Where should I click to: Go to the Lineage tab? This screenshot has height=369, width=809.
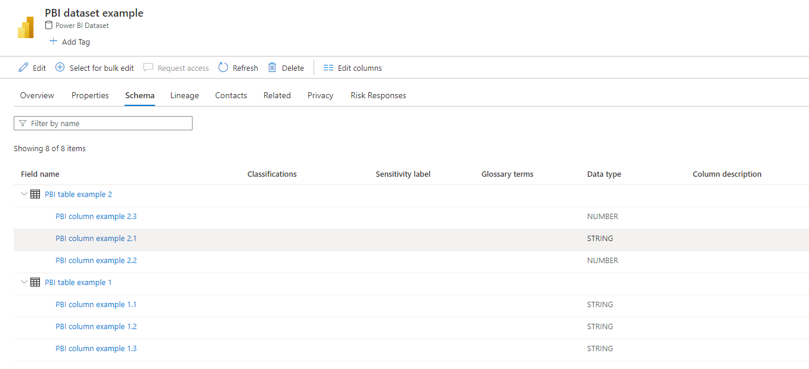[x=184, y=95]
